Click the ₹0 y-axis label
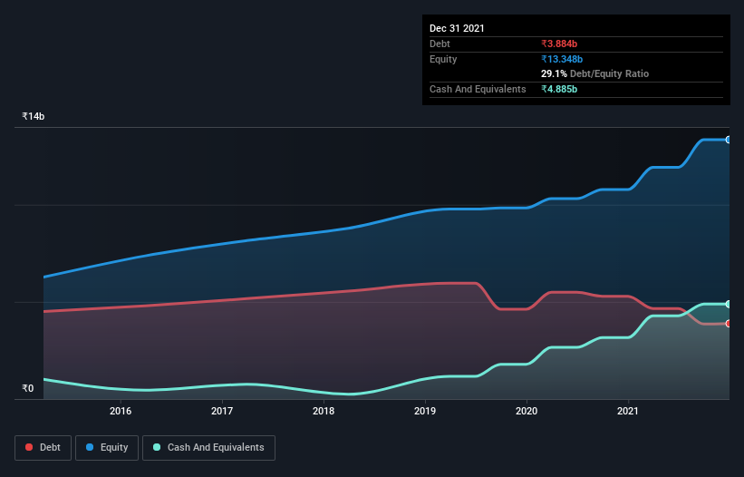The image size is (744, 477). point(28,388)
